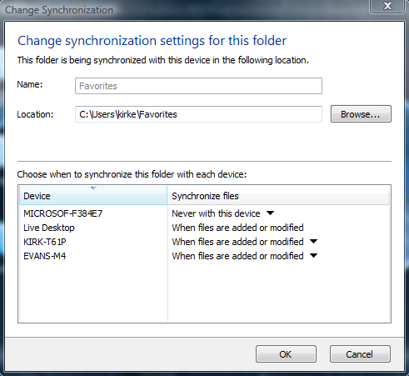Open sync dropdown arrow for MICROSOF-F384E7
This screenshot has width=409, height=376.
tap(270, 213)
